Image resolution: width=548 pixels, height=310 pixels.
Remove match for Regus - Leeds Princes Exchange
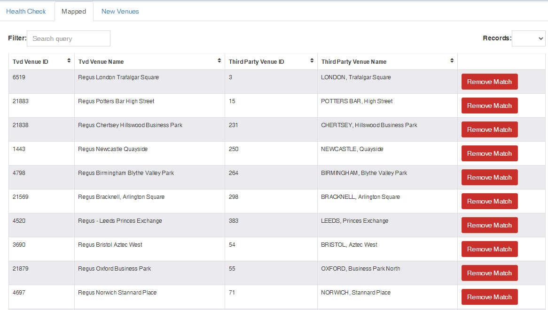(489, 225)
